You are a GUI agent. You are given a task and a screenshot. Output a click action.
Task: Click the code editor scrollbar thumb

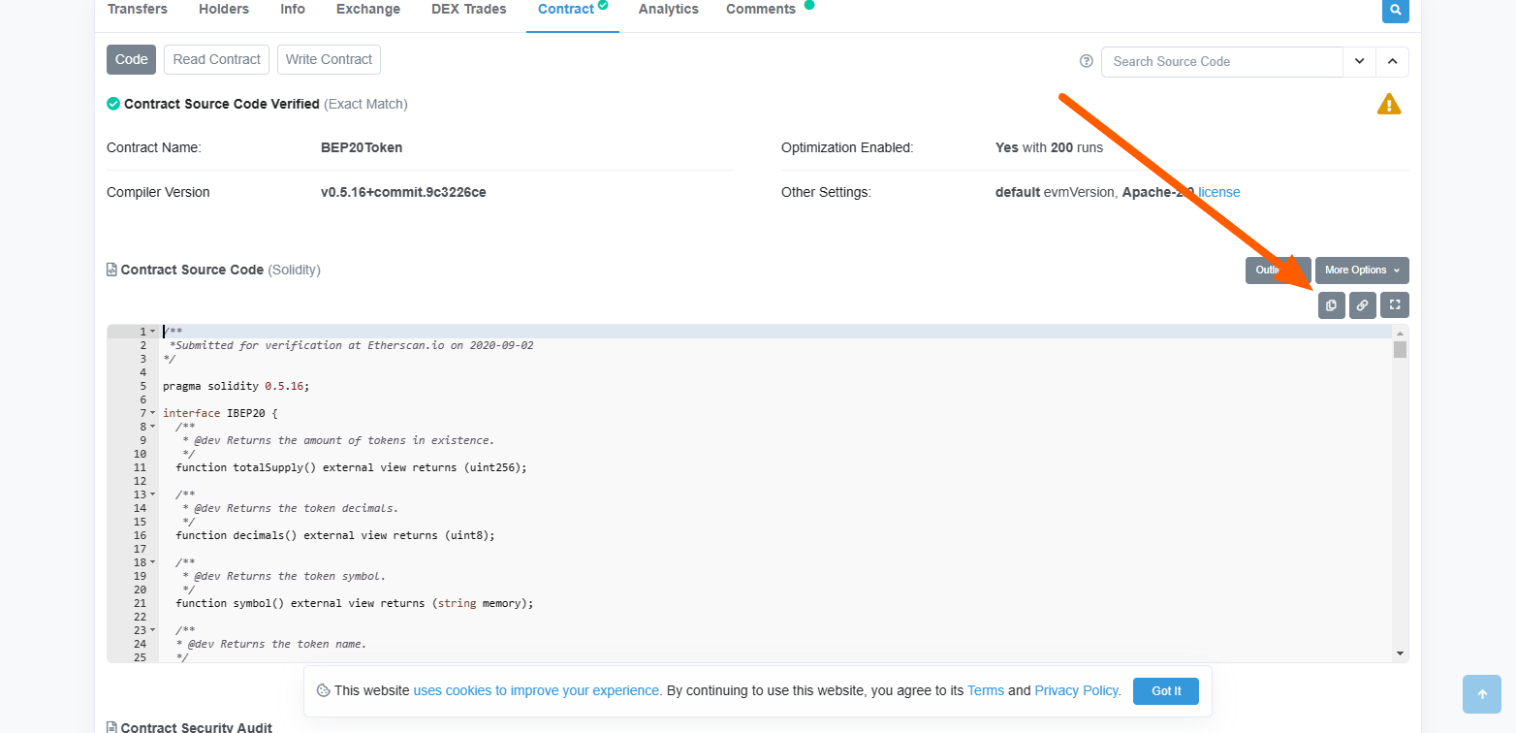point(1400,349)
